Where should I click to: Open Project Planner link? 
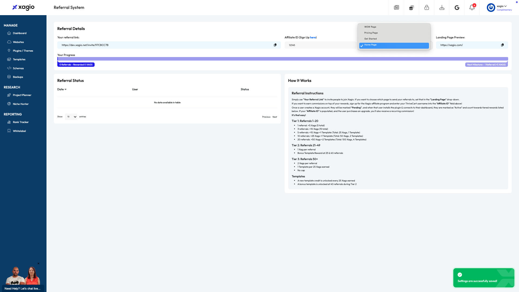(22, 95)
